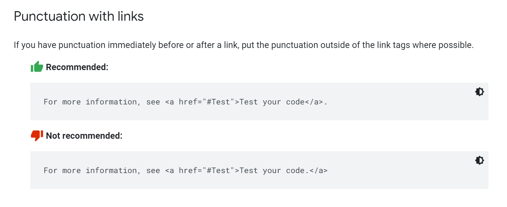Click the intro sentence about punctuation outside link tags
This screenshot has width=507, height=207.
point(244,45)
